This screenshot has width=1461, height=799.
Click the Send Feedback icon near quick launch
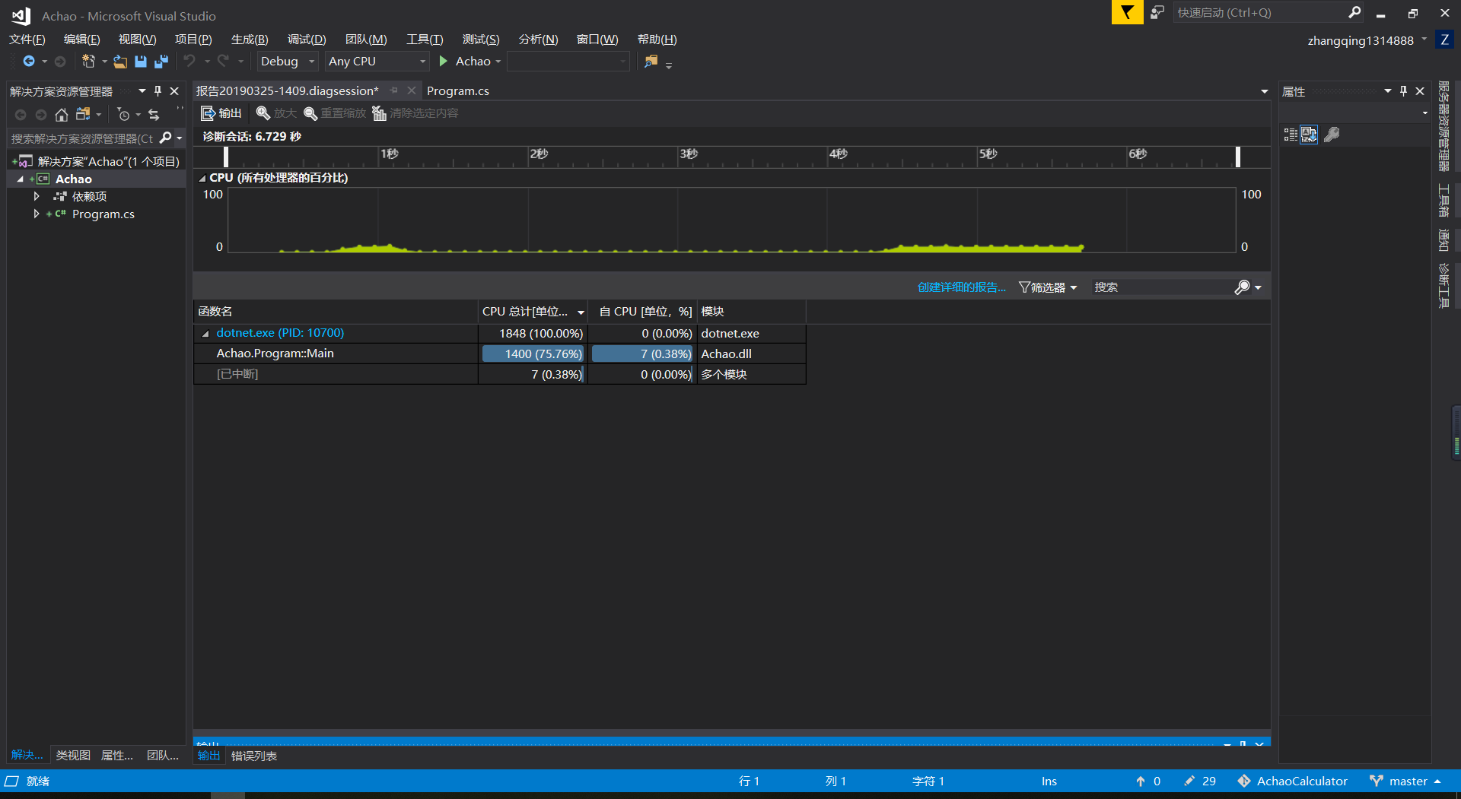[1157, 12]
